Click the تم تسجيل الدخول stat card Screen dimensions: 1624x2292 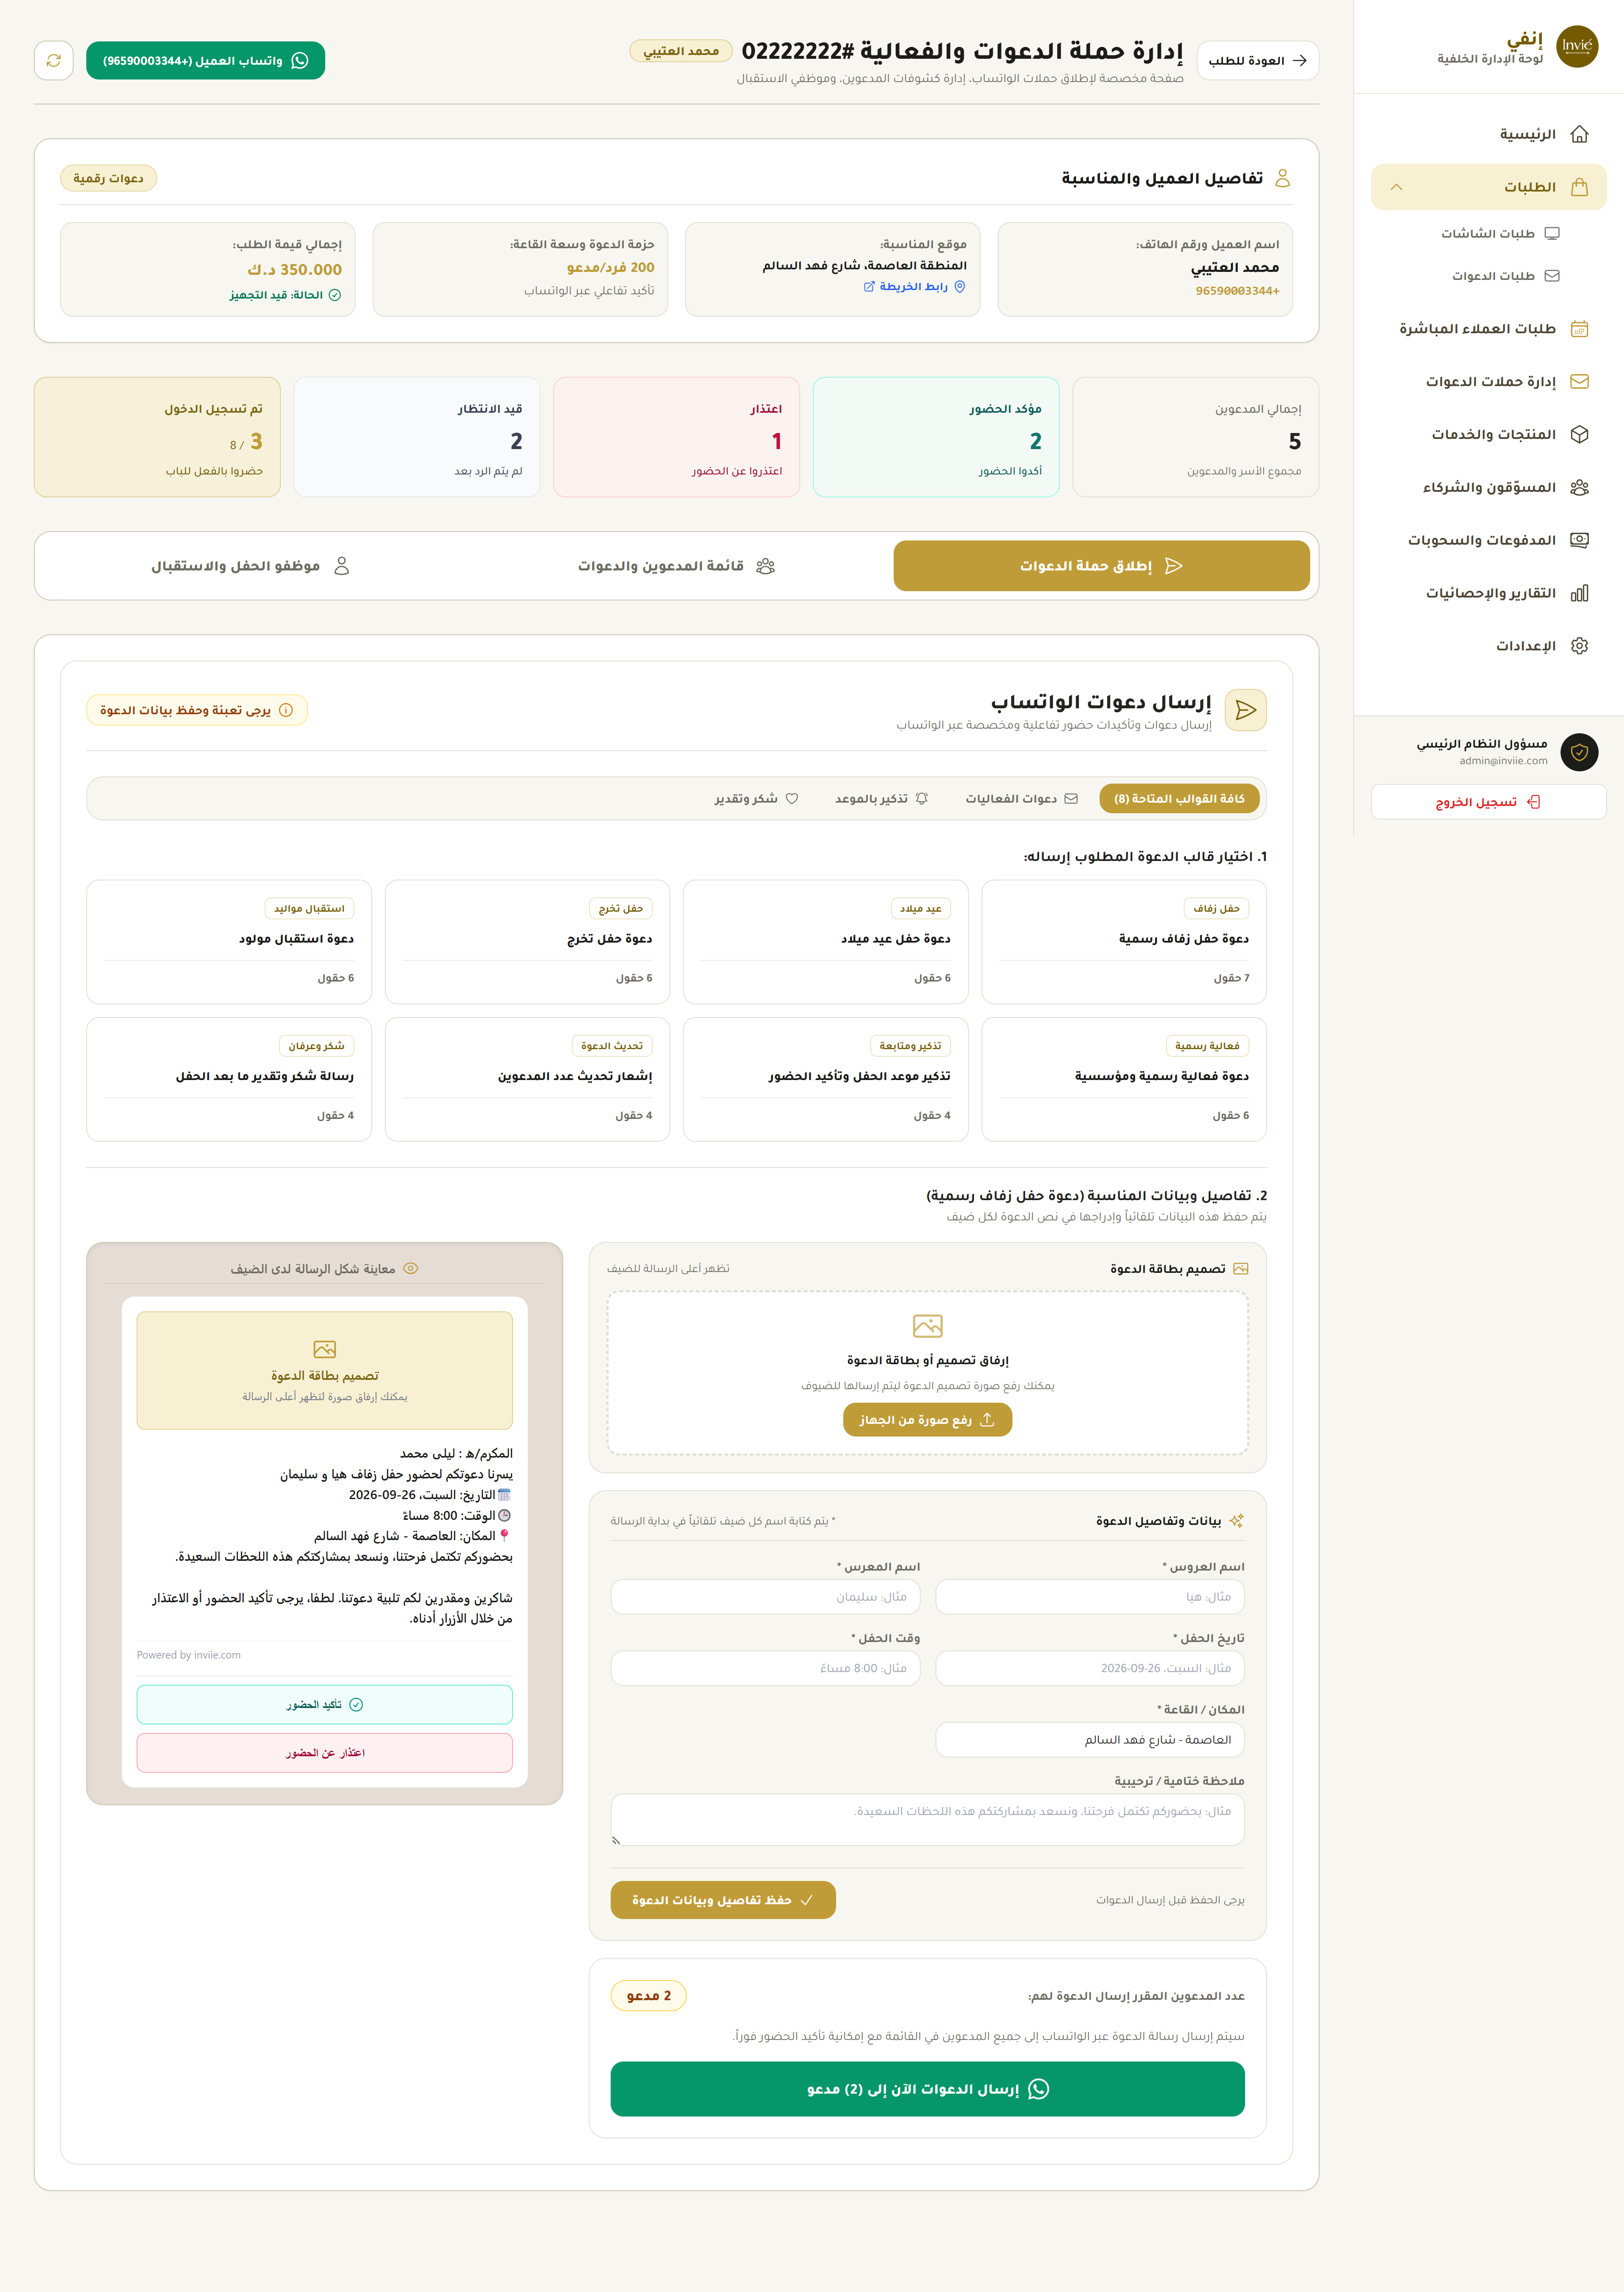click(157, 437)
